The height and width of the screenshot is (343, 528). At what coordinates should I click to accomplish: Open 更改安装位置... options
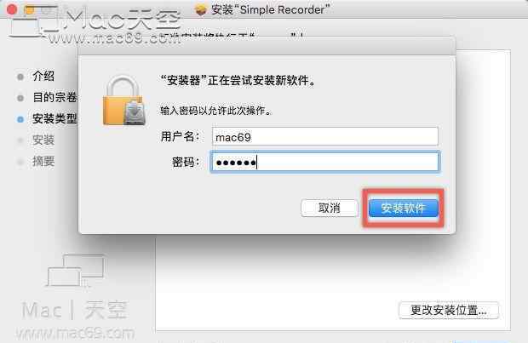point(448,310)
